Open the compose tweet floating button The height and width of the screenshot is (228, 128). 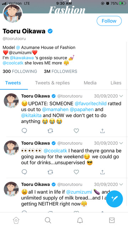coord(114,199)
